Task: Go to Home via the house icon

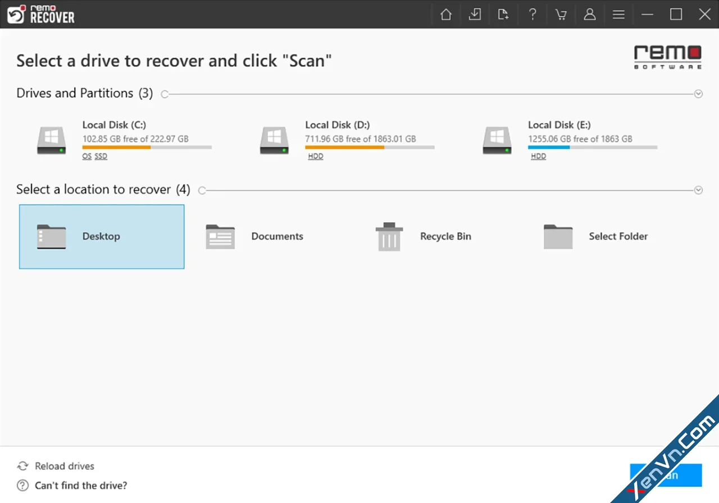Action: (446, 14)
